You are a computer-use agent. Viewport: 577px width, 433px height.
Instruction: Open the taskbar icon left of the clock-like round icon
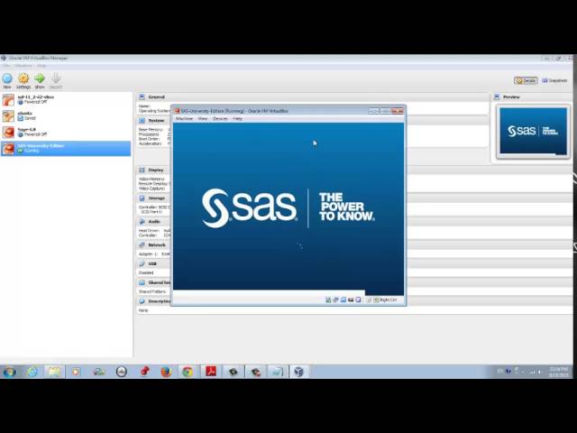[x=99, y=372]
